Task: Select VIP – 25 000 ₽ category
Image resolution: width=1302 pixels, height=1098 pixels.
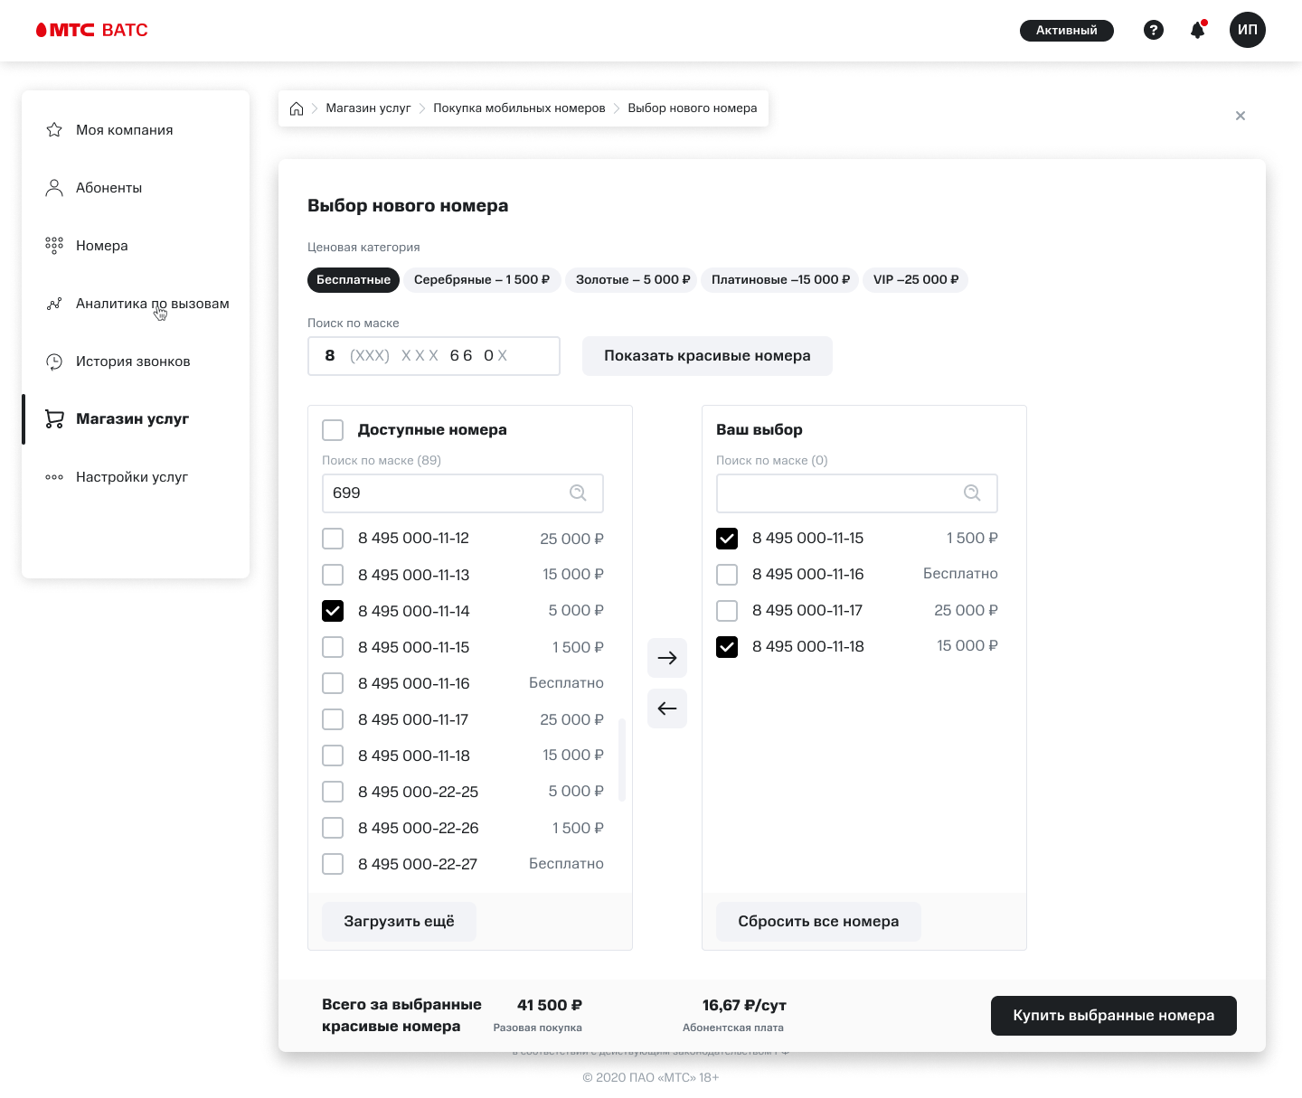Action: (916, 280)
